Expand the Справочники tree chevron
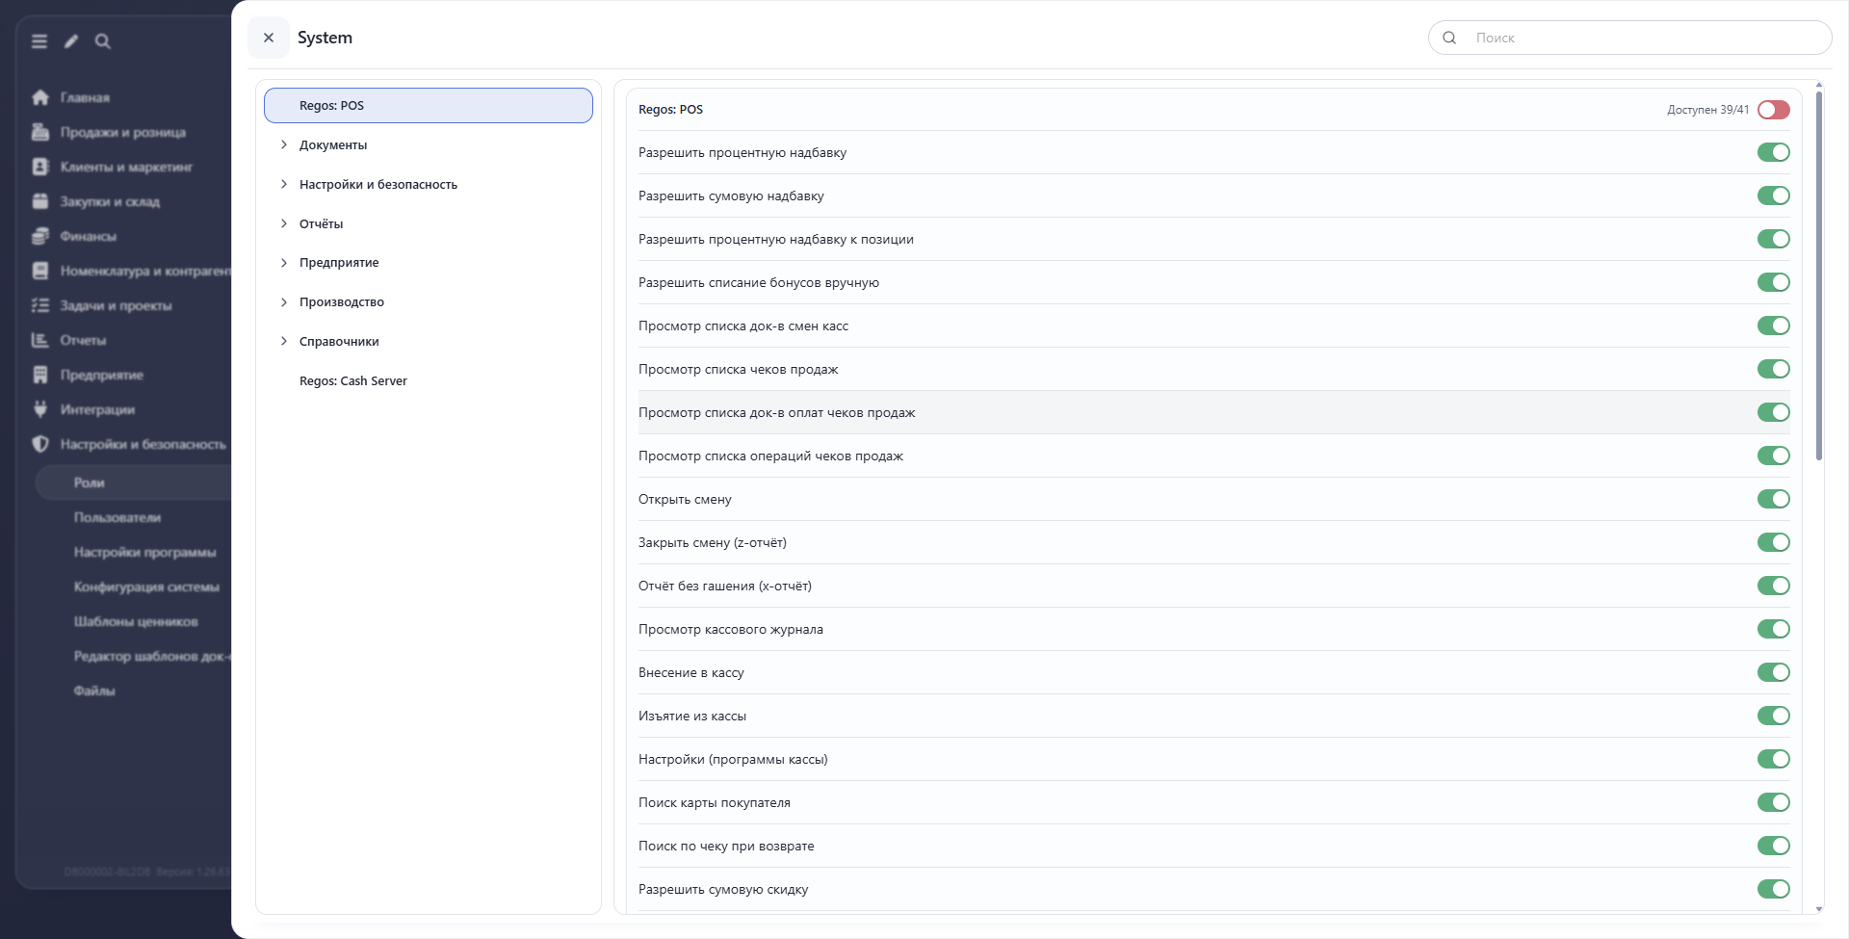Screen dimensions: 1849x939 (284, 341)
